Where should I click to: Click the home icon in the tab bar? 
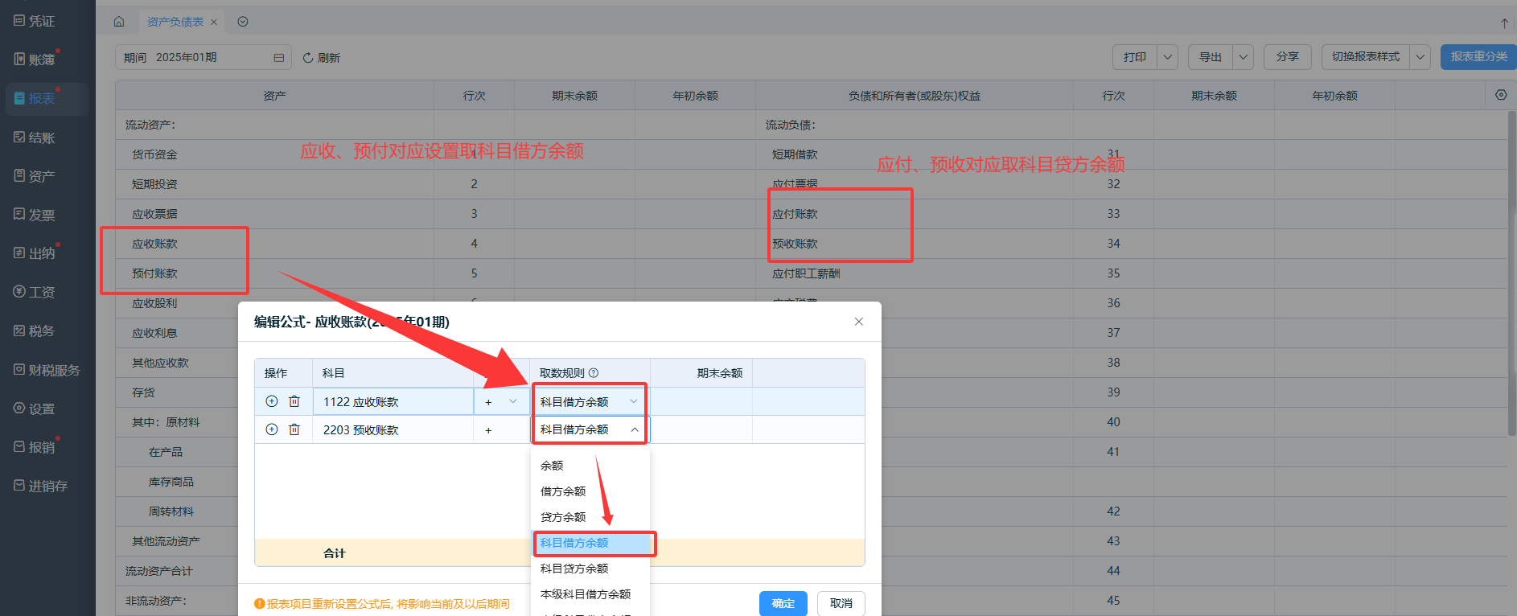(119, 22)
